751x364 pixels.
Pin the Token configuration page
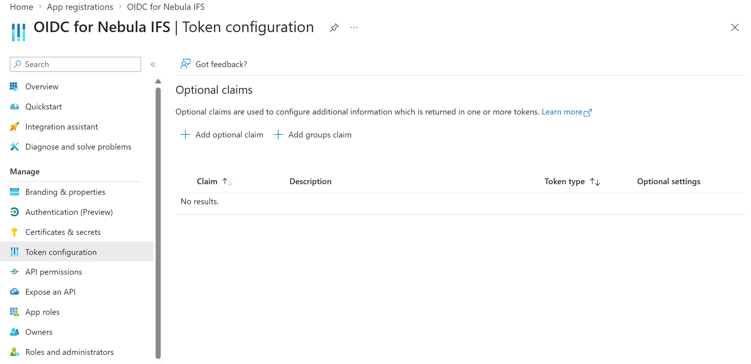point(334,28)
